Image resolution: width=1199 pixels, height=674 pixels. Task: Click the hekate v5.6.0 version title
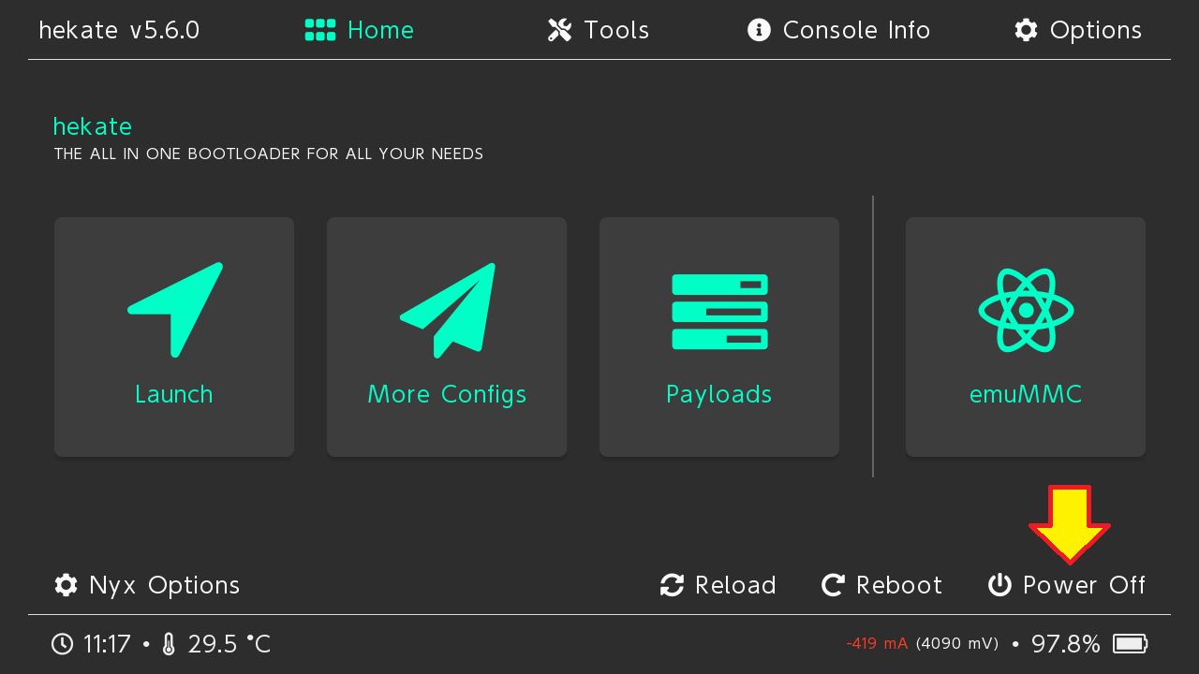(x=119, y=30)
